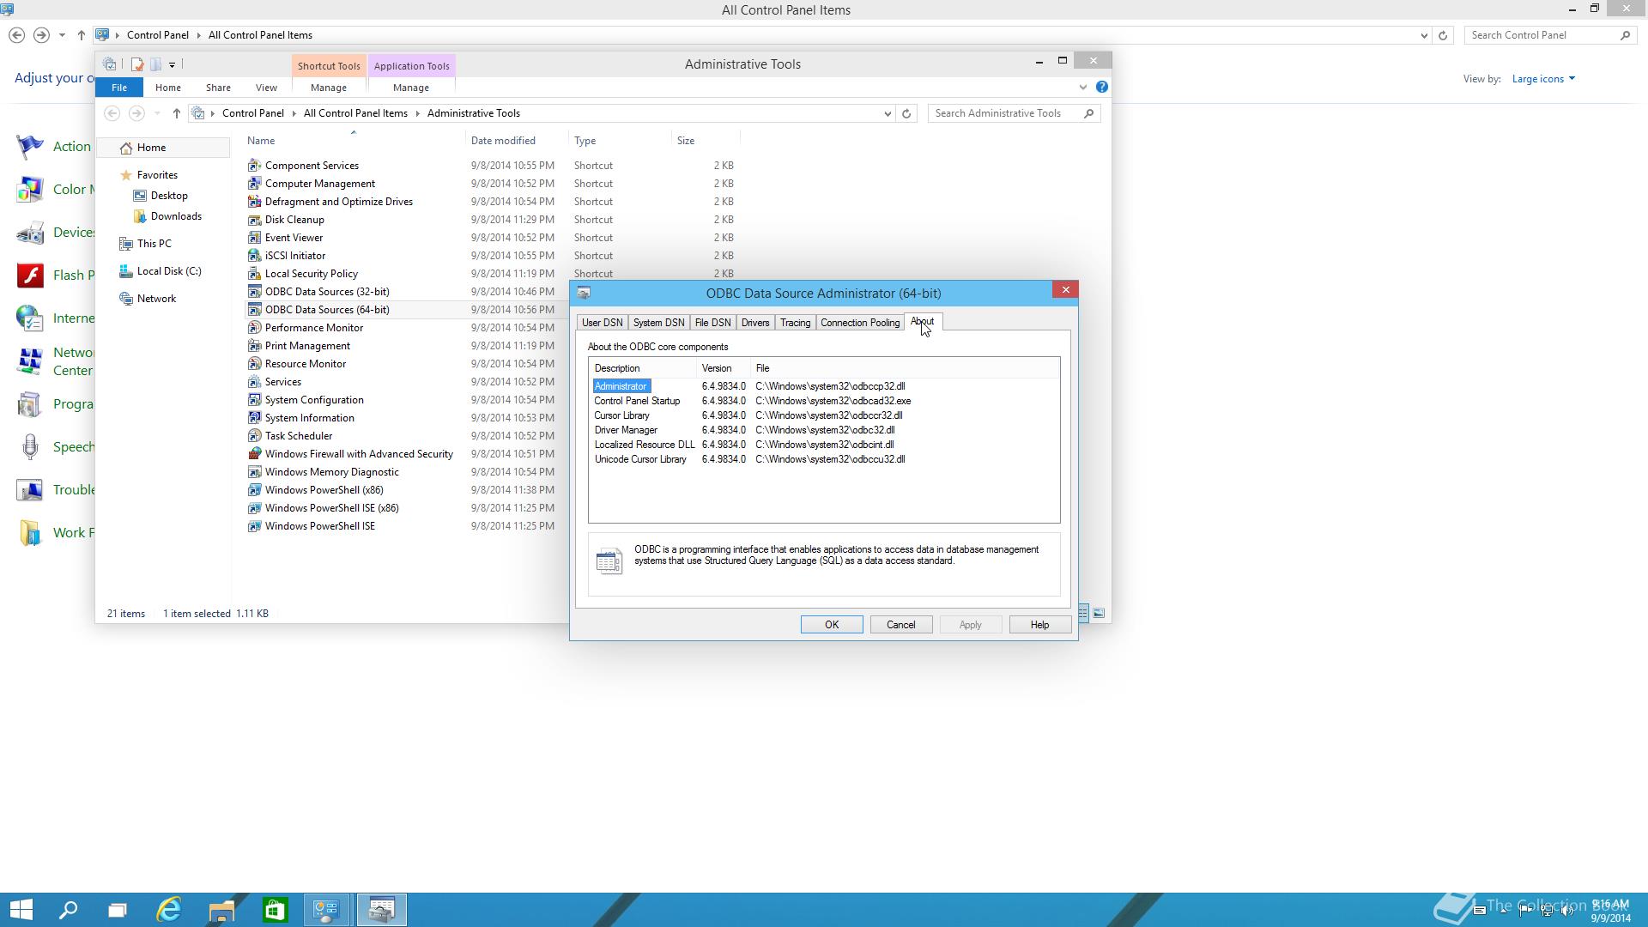Switch to large thumbnails view icon
Viewport: 1648px width, 927px height.
point(1099,613)
